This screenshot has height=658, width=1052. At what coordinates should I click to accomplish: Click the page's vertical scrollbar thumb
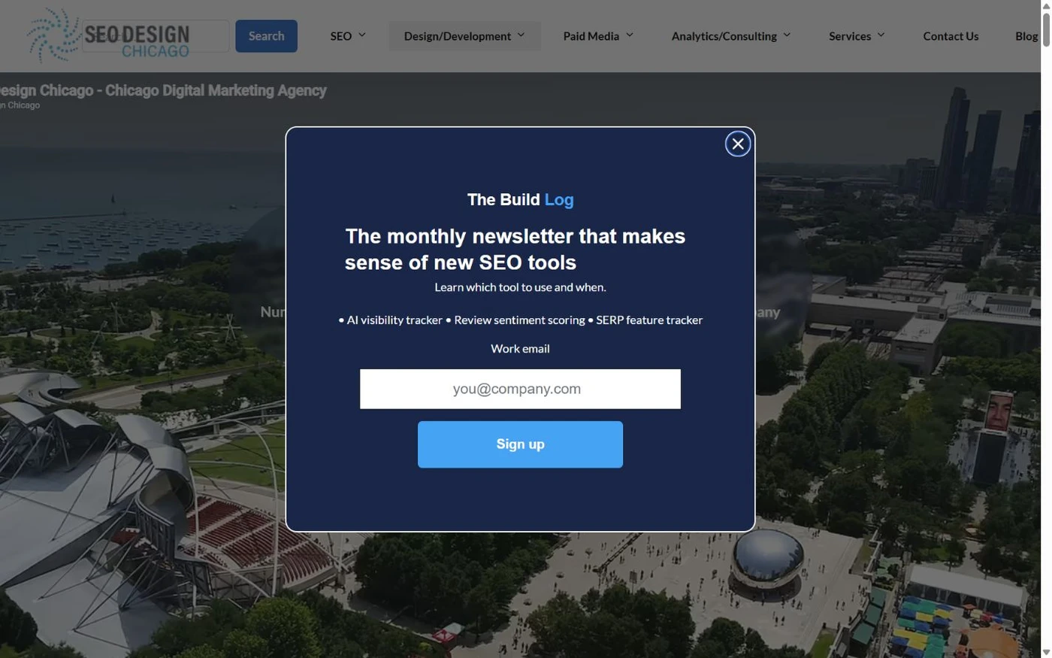click(1046, 29)
